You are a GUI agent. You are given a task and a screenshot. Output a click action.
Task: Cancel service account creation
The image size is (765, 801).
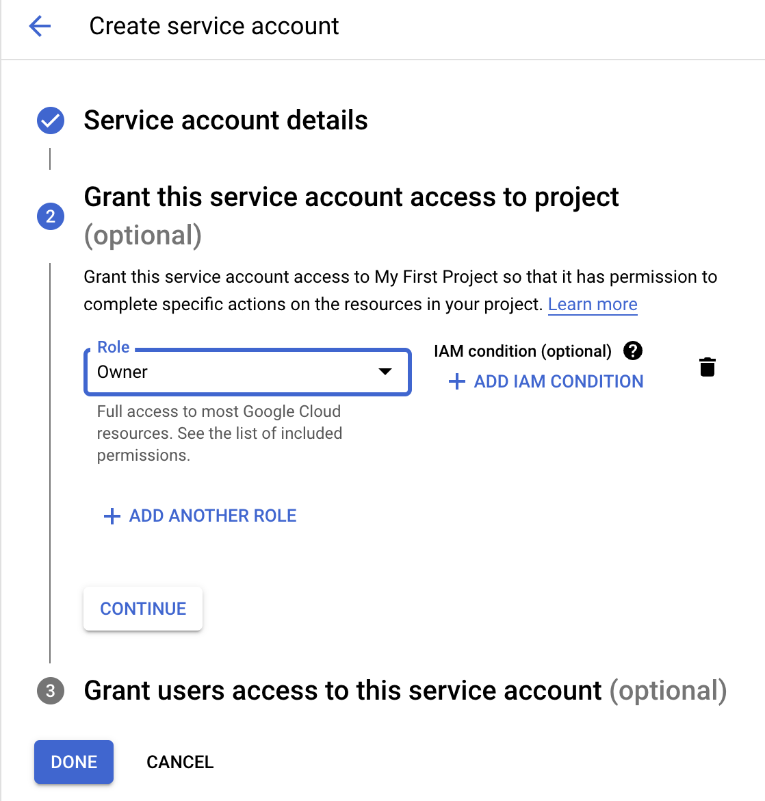coord(180,762)
